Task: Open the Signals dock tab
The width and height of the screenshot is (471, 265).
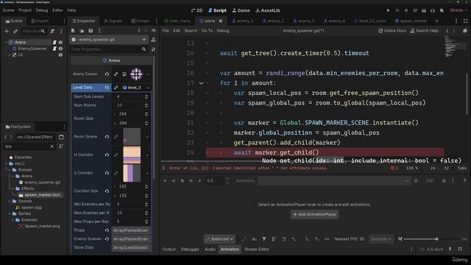Action: 113,21
